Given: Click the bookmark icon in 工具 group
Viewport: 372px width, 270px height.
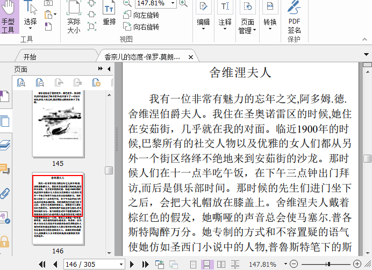Looking at the screenshot, I should [x=48, y=26].
